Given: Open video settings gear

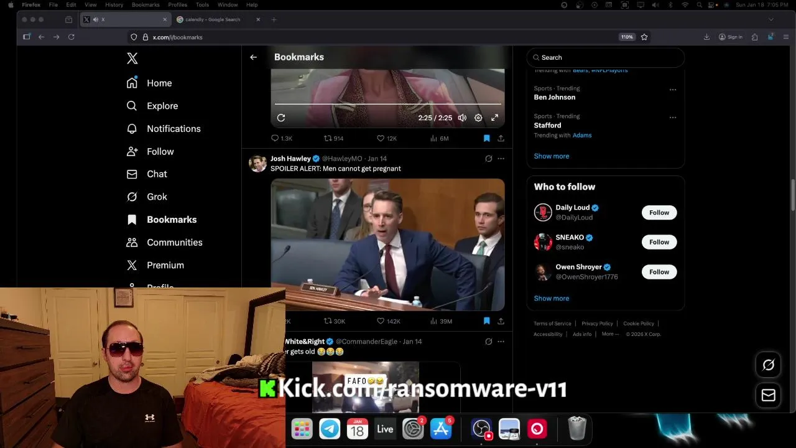Looking at the screenshot, I should (478, 118).
